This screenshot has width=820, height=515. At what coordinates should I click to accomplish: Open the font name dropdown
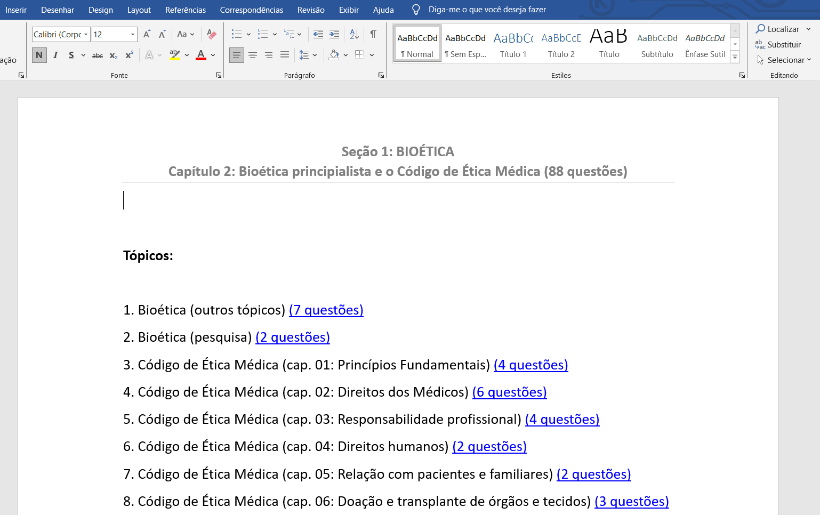pyautogui.click(x=86, y=35)
